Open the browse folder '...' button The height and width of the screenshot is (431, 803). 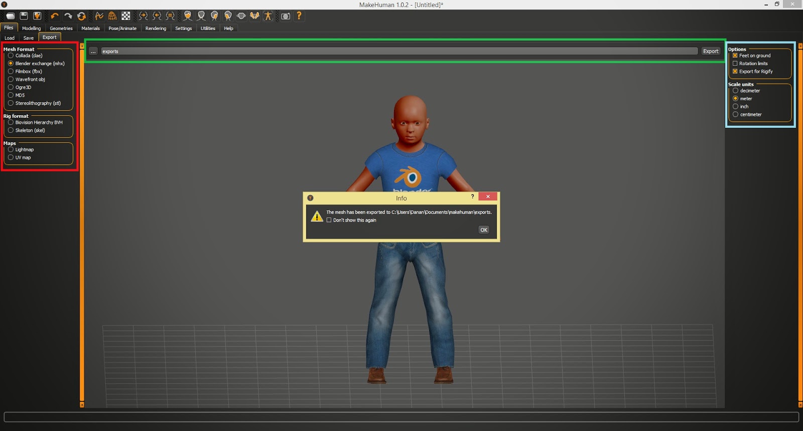[93, 51]
